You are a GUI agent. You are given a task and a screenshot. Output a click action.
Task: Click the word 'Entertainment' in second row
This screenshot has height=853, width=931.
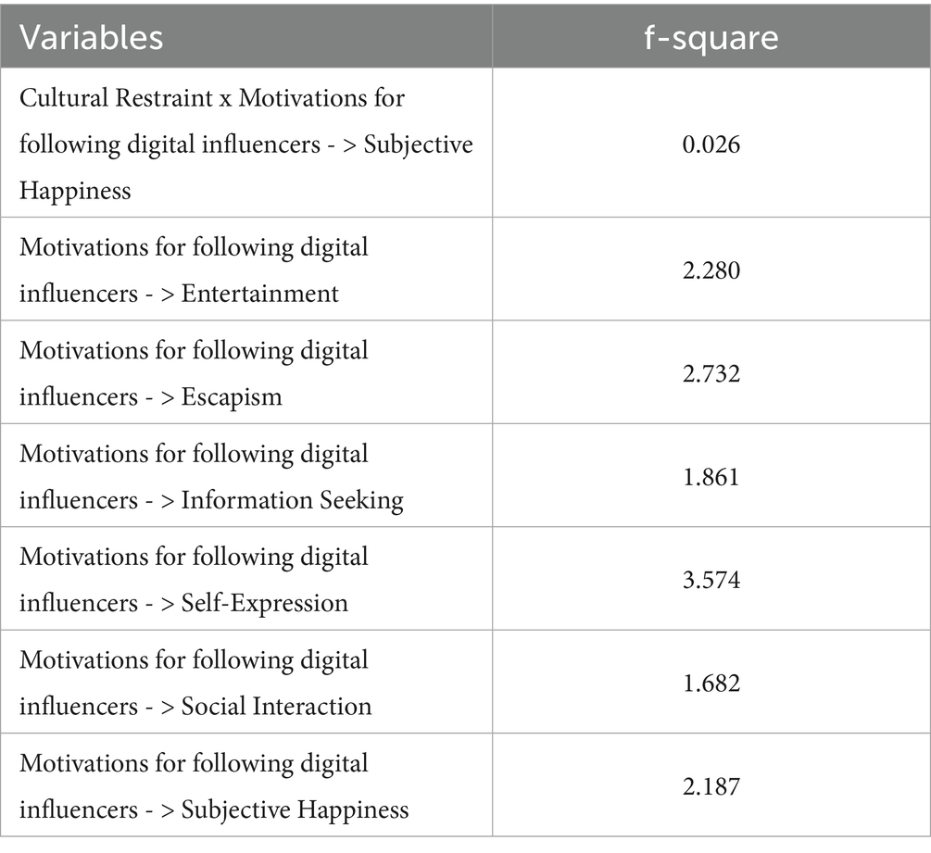pos(259,294)
